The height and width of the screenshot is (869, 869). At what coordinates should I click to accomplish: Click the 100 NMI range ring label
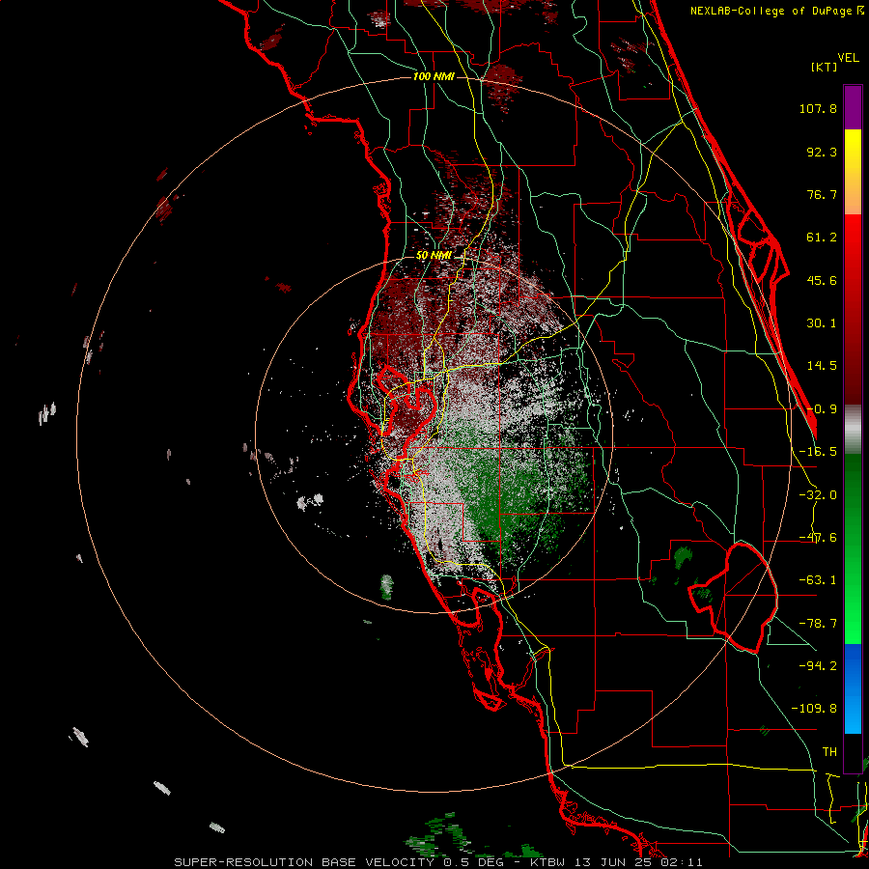tap(434, 76)
